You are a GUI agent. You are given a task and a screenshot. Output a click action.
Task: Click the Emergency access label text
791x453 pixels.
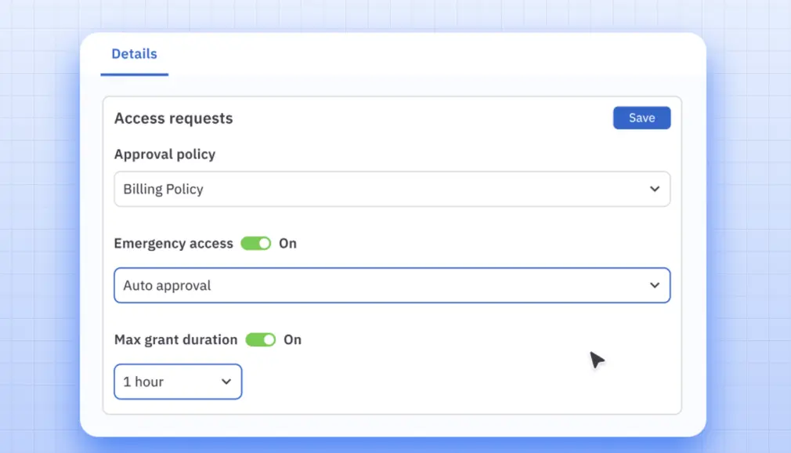173,243
